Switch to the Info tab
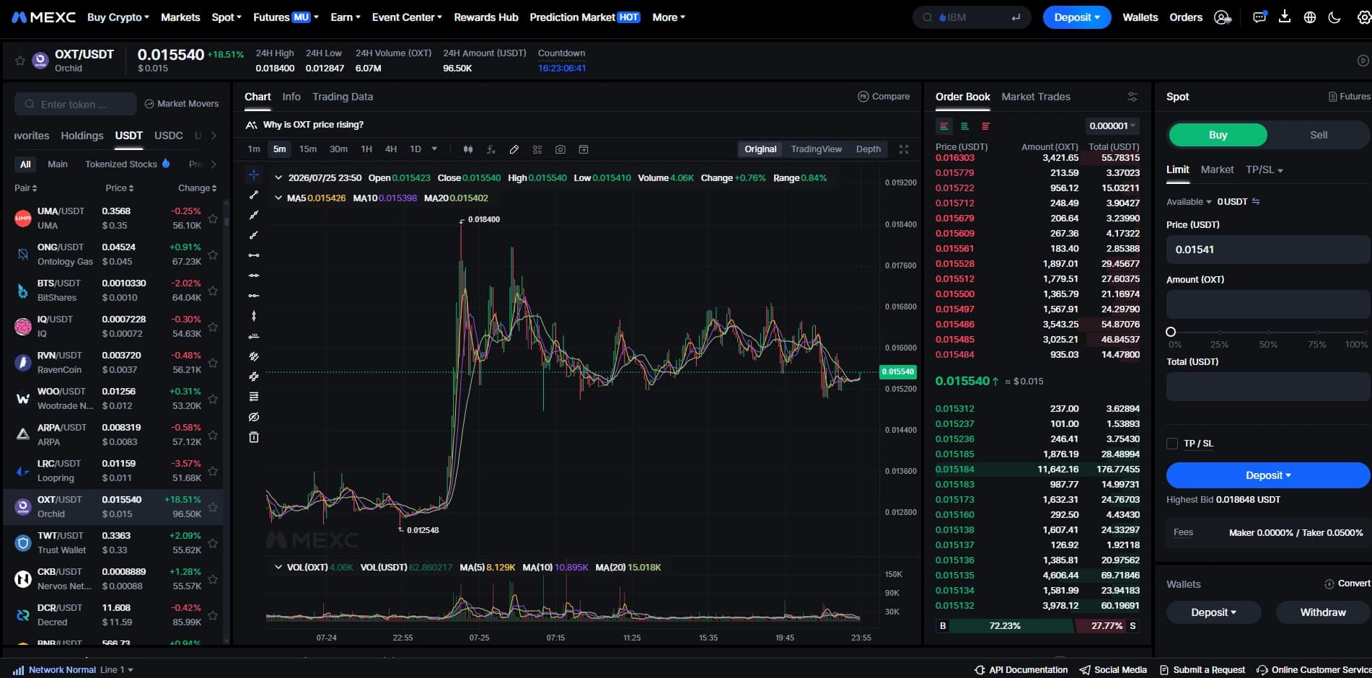 tap(291, 97)
